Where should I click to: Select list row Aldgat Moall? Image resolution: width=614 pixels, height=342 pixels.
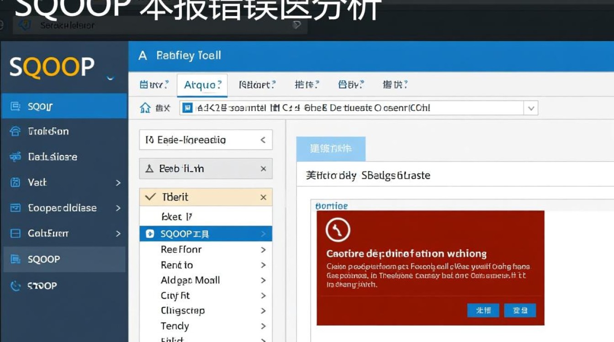point(206,280)
